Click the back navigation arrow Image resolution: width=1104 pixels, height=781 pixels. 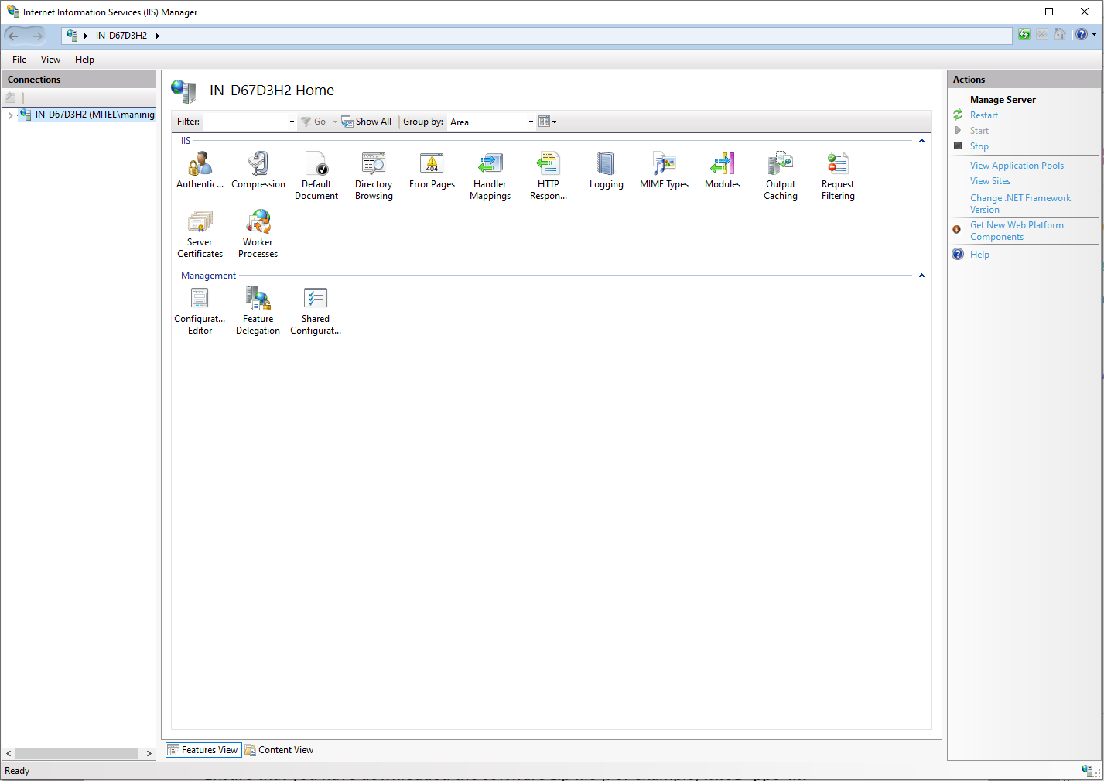[13, 36]
